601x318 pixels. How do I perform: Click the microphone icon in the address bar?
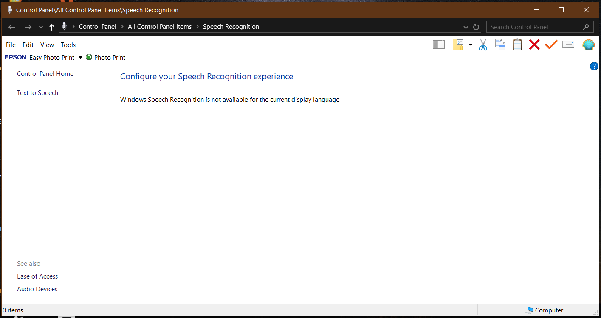pyautogui.click(x=64, y=26)
